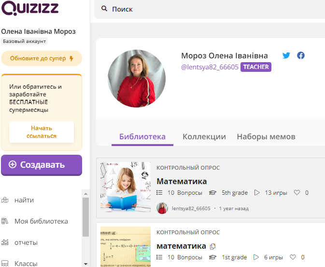Click into the Поиск search field
Screen dimensions: 325x267
pyautogui.click(x=210, y=9)
